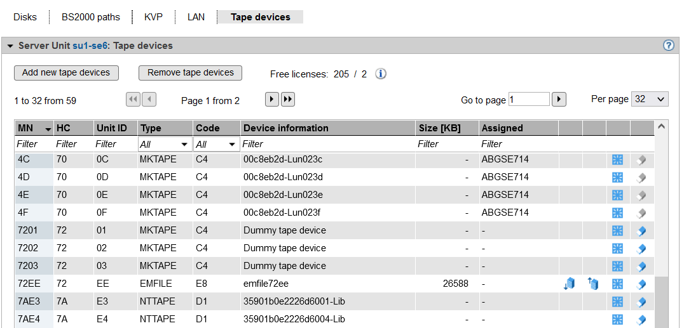Image resolution: width=684 pixels, height=328 pixels.
Task: Switch to the LAN tab
Action: [196, 17]
